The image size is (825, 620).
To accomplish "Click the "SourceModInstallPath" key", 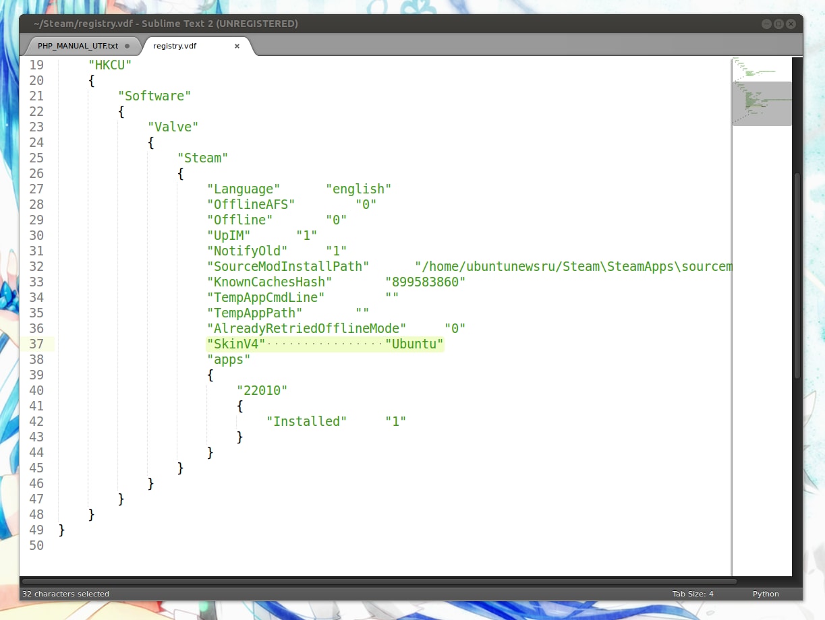I will click(288, 266).
